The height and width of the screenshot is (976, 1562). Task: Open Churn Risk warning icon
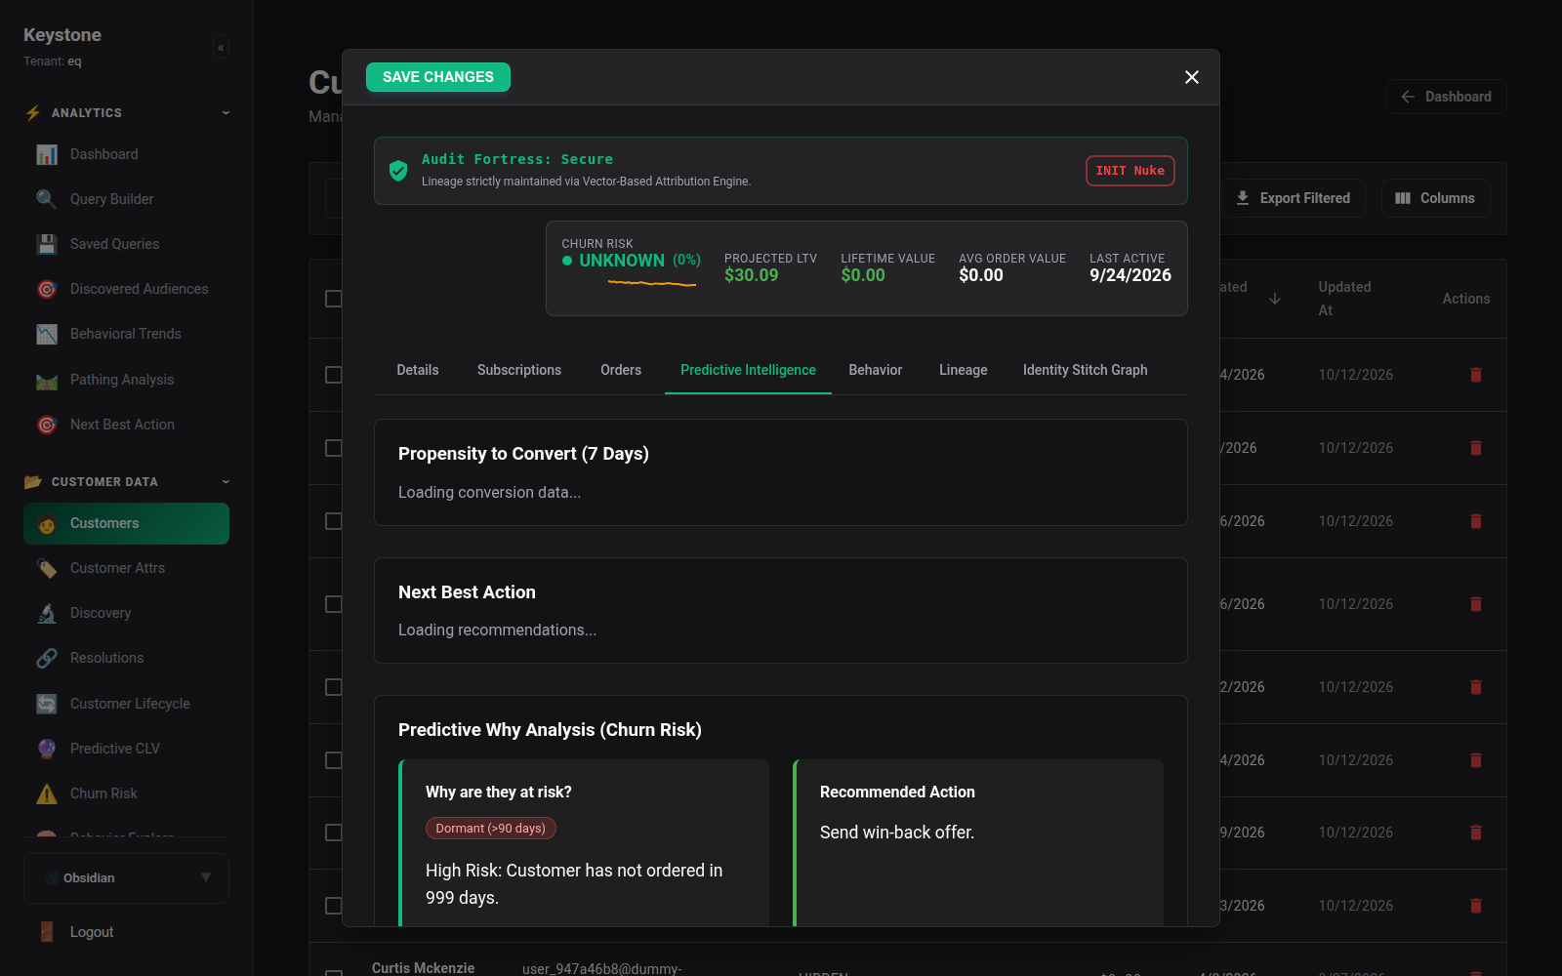pyautogui.click(x=46, y=793)
